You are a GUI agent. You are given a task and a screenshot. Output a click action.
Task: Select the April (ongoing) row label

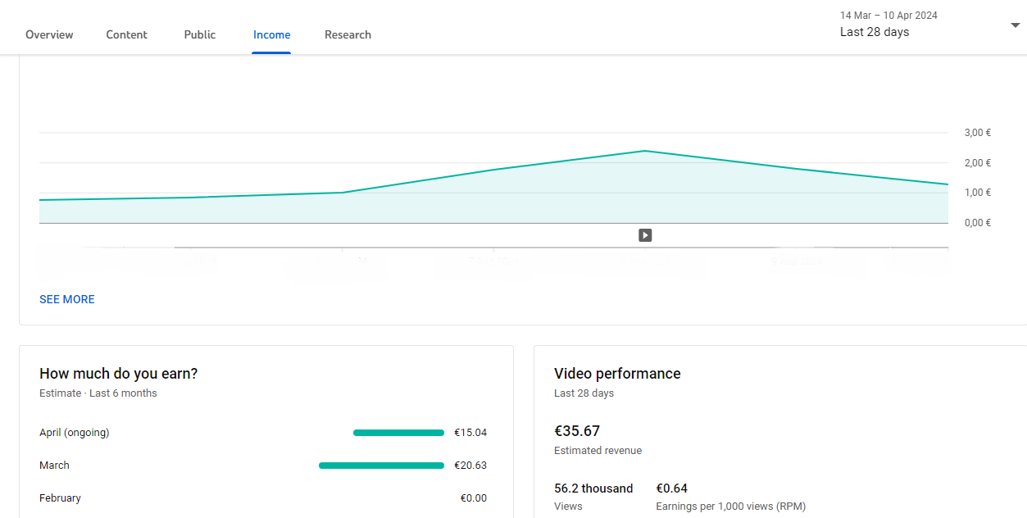[74, 433]
